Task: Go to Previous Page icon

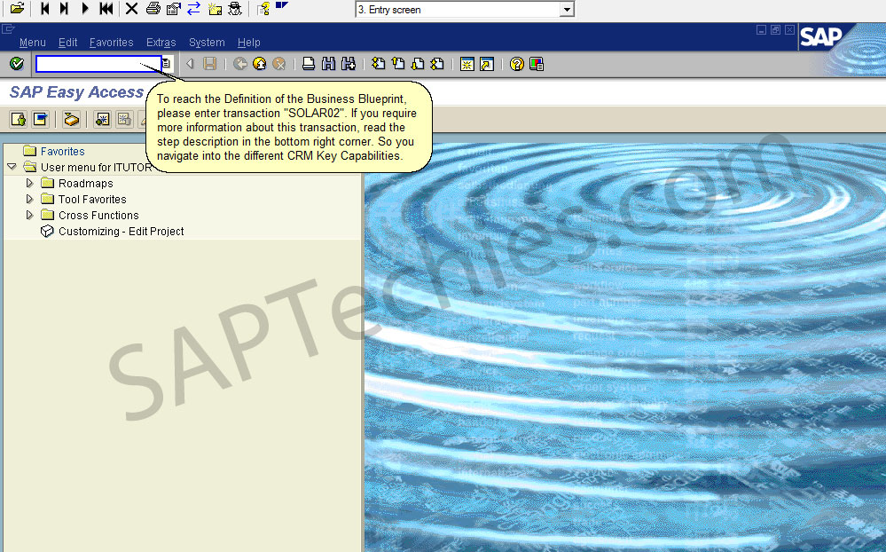Action: click(398, 64)
